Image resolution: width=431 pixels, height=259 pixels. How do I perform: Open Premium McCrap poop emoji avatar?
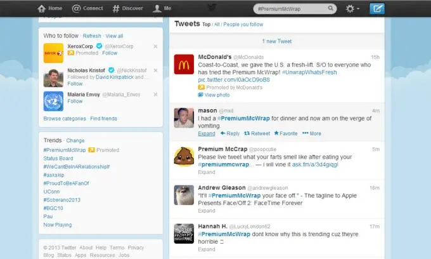click(184, 157)
